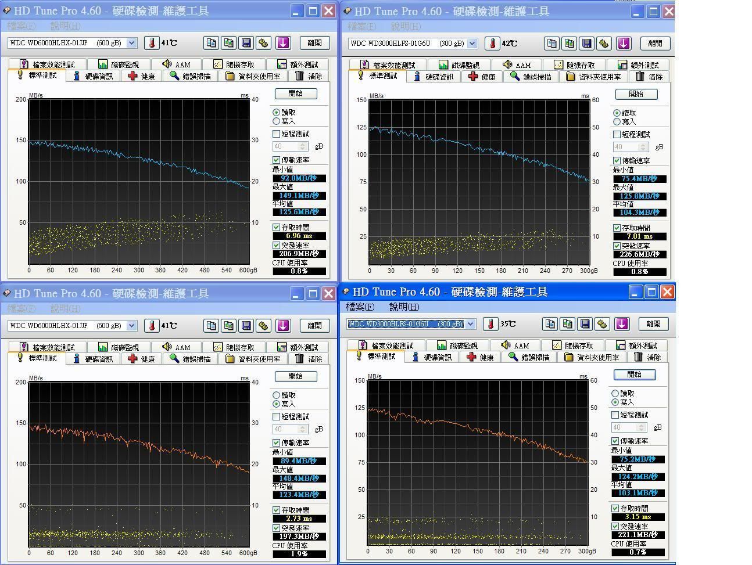
Task: Open 檔案效能測試 tab in 300 GB read-test window
Action: pyautogui.click(x=388, y=64)
